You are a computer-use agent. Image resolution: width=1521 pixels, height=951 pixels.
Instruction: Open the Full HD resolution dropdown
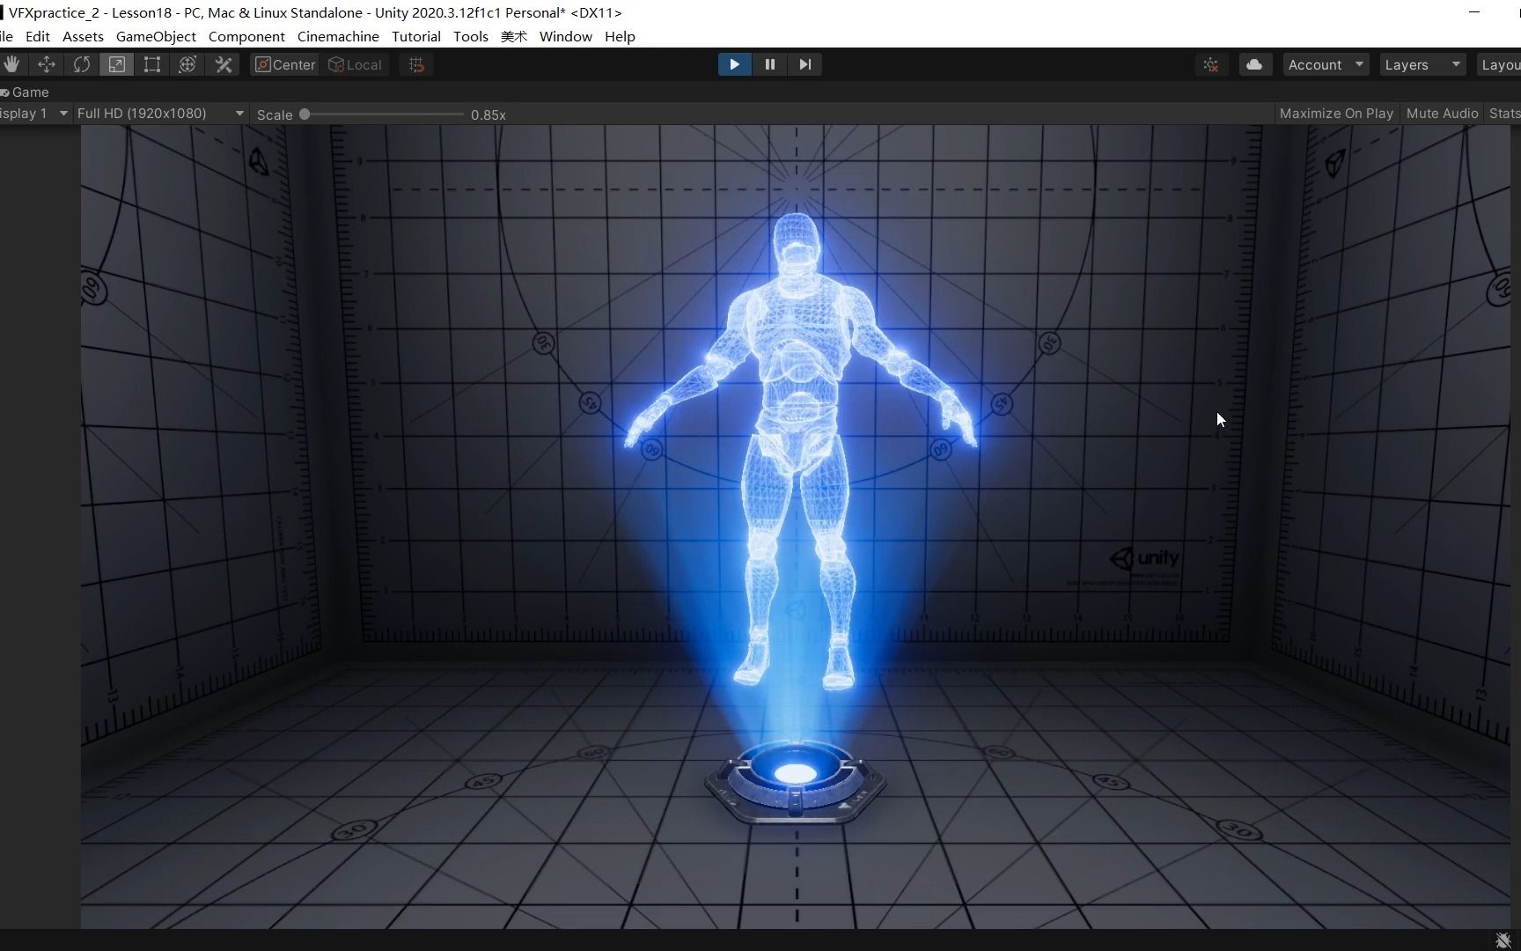tap(159, 114)
